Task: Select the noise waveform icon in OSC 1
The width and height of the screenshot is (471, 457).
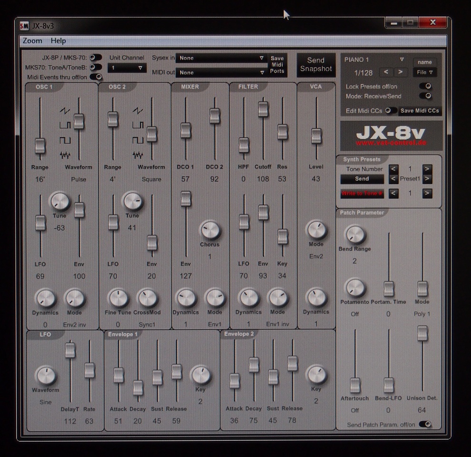Action: (x=66, y=154)
